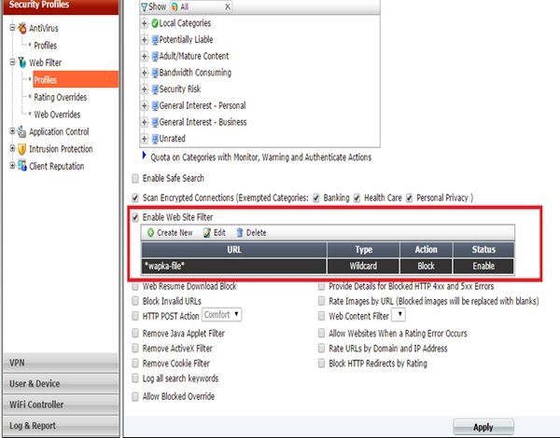Click the Show filter funnel icon

point(144,7)
